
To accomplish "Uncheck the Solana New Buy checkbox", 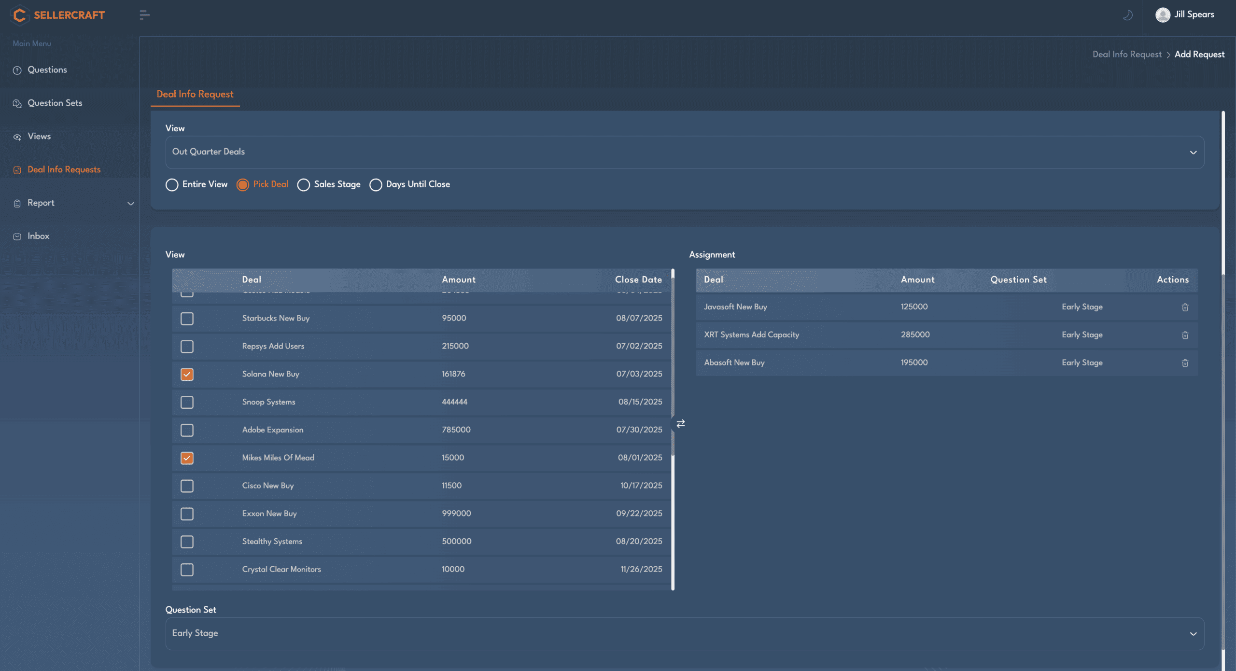I will click(187, 374).
